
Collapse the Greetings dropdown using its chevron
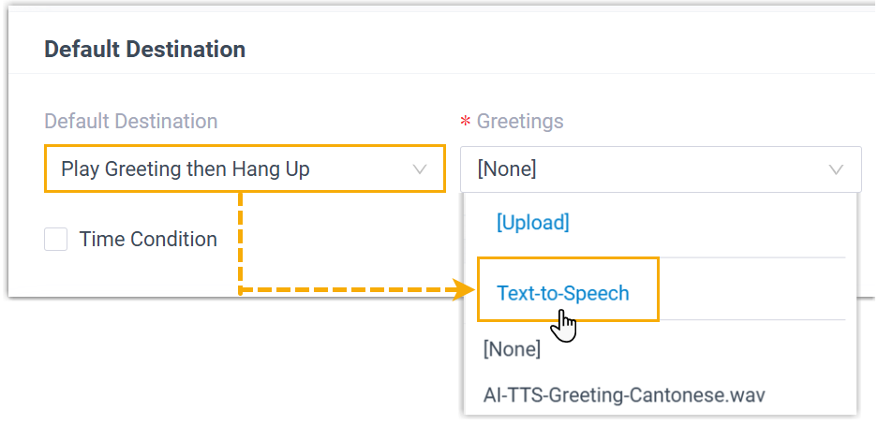(x=836, y=169)
